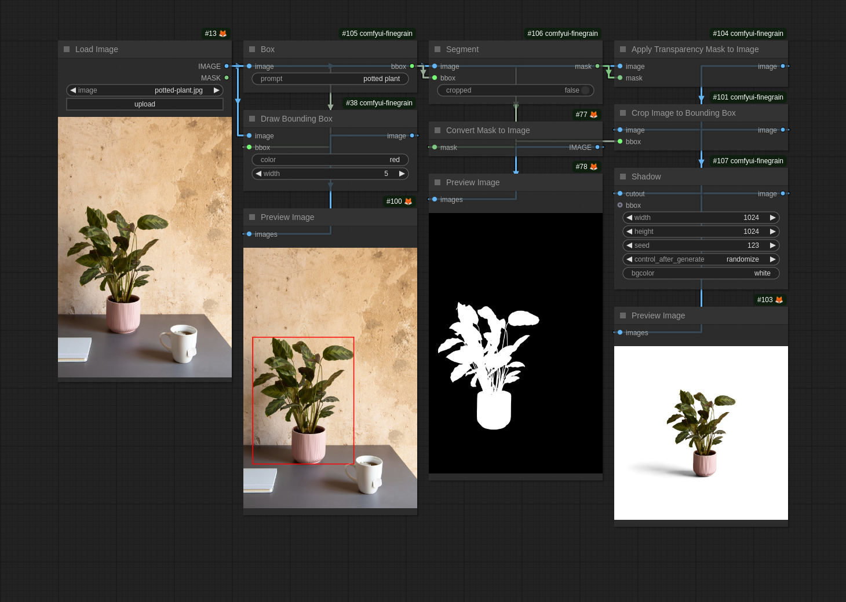Collapse the Load Image node via its square icon
The width and height of the screenshot is (846, 602).
pyautogui.click(x=67, y=49)
